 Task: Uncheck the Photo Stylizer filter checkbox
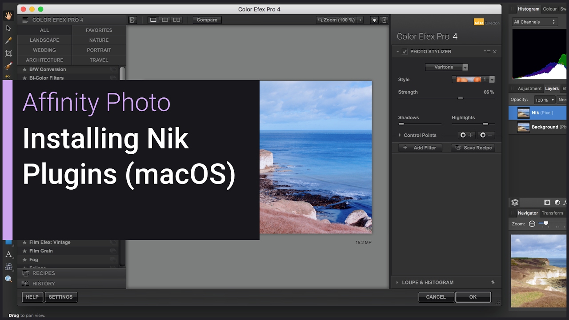coord(405,52)
